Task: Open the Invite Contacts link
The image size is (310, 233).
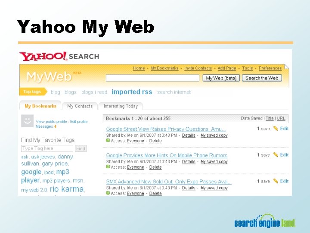Action: [x=198, y=68]
